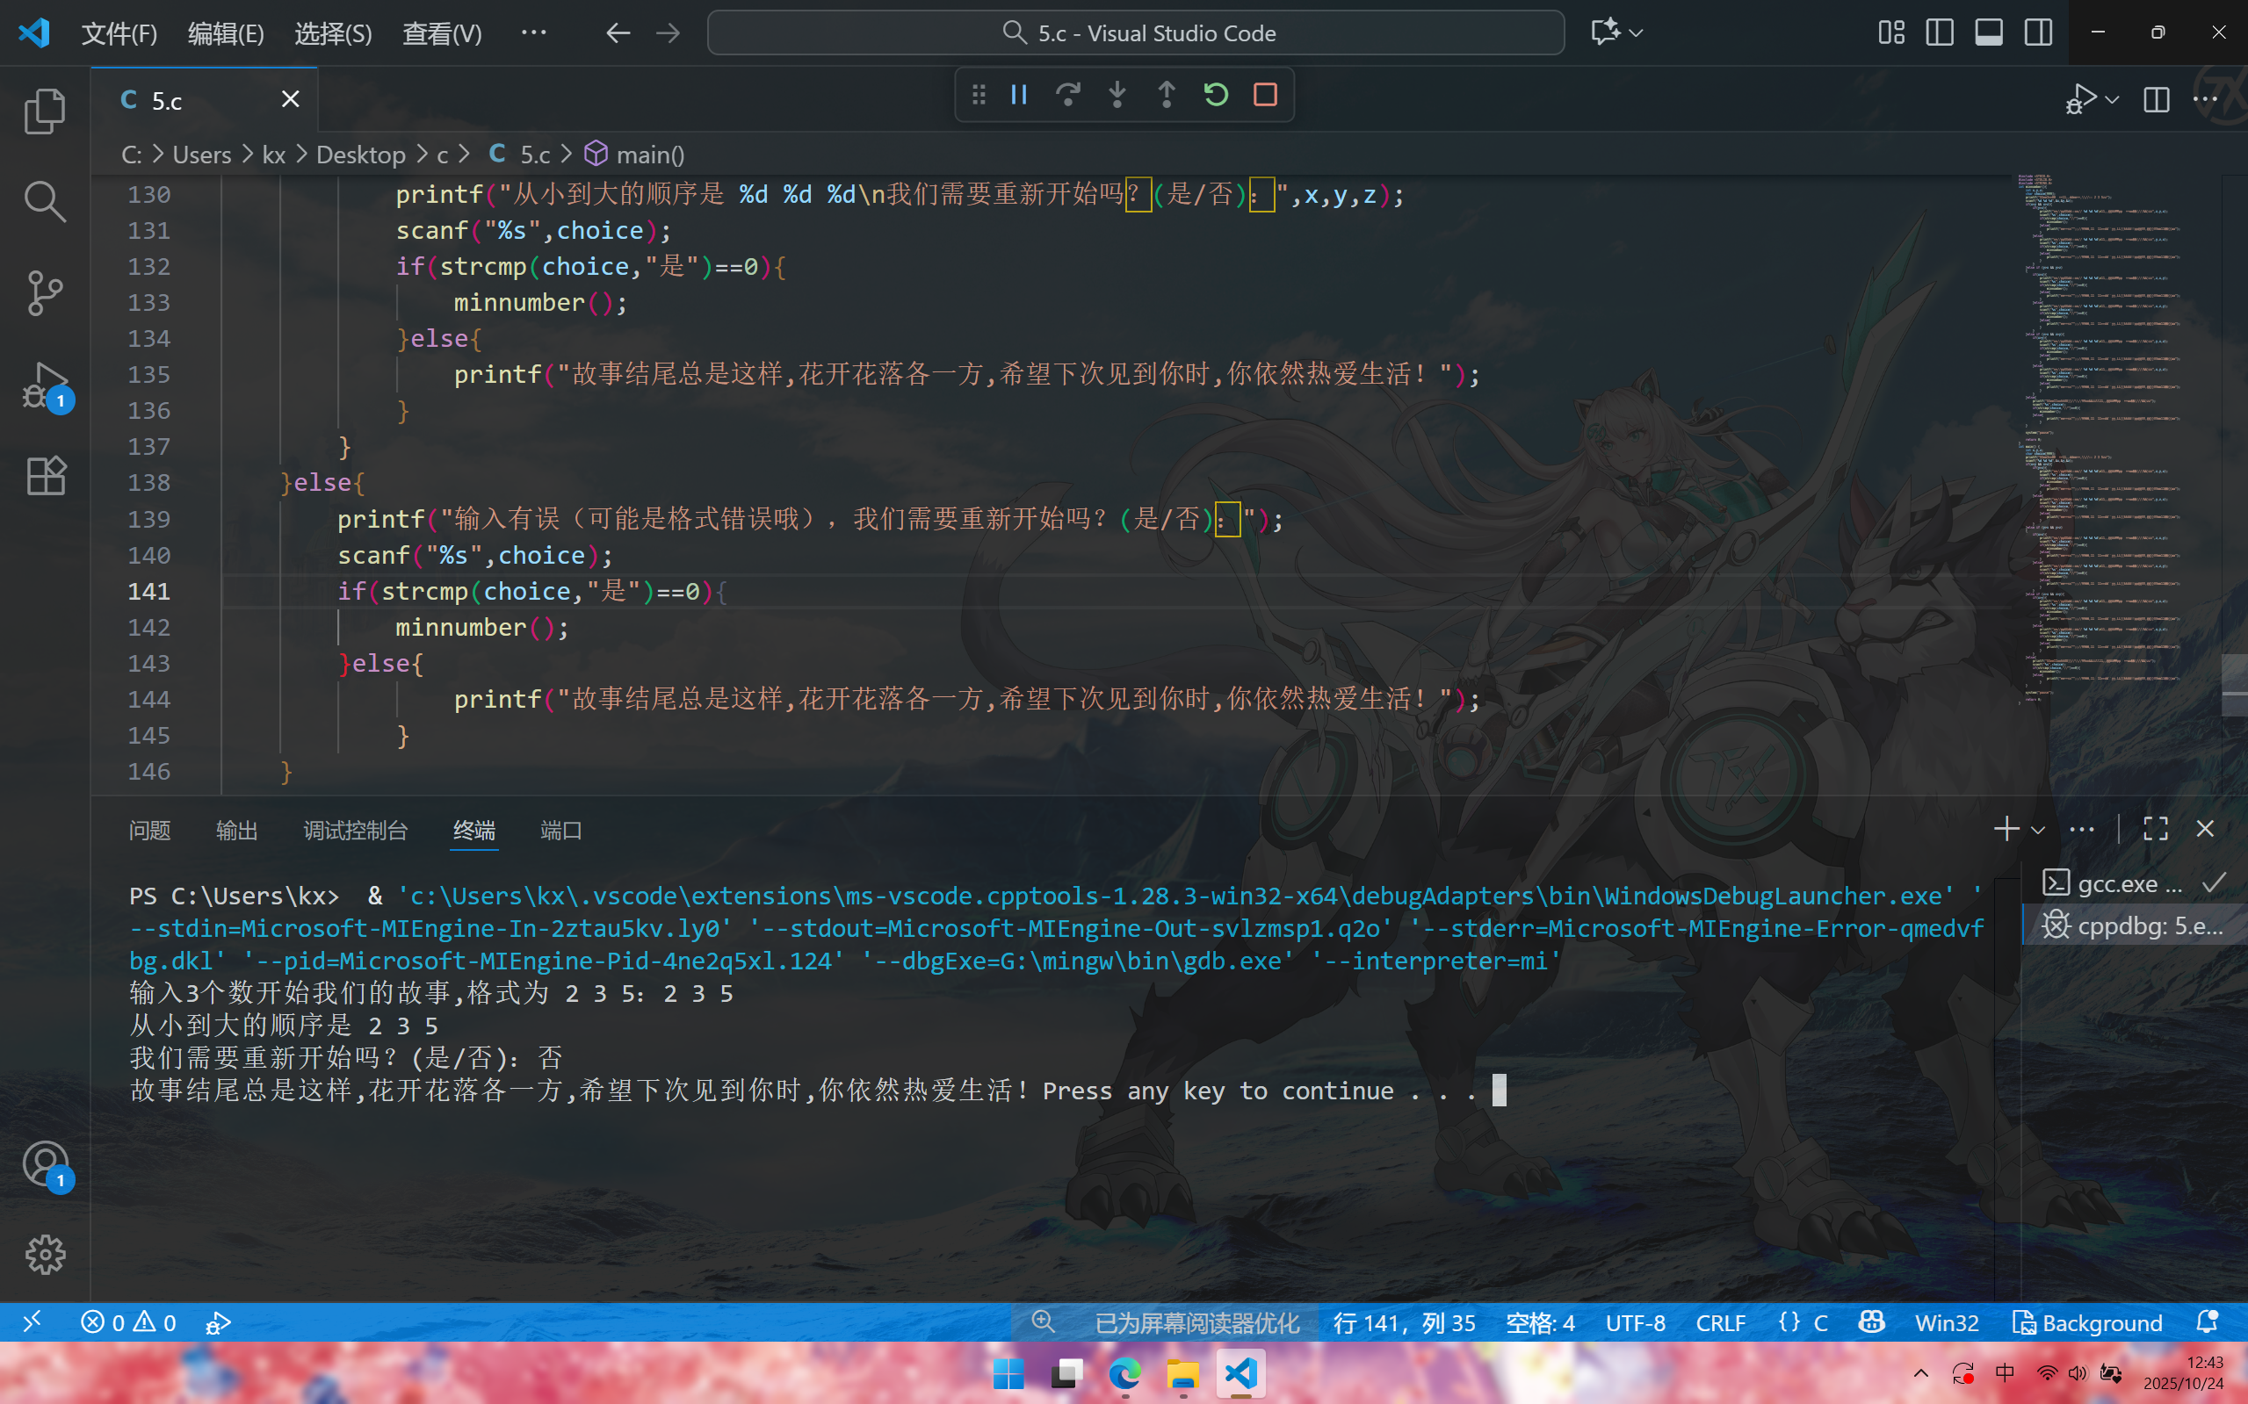This screenshot has width=2248, height=1404.
Task: Stop debugging with the red square
Action: [x=1265, y=95]
